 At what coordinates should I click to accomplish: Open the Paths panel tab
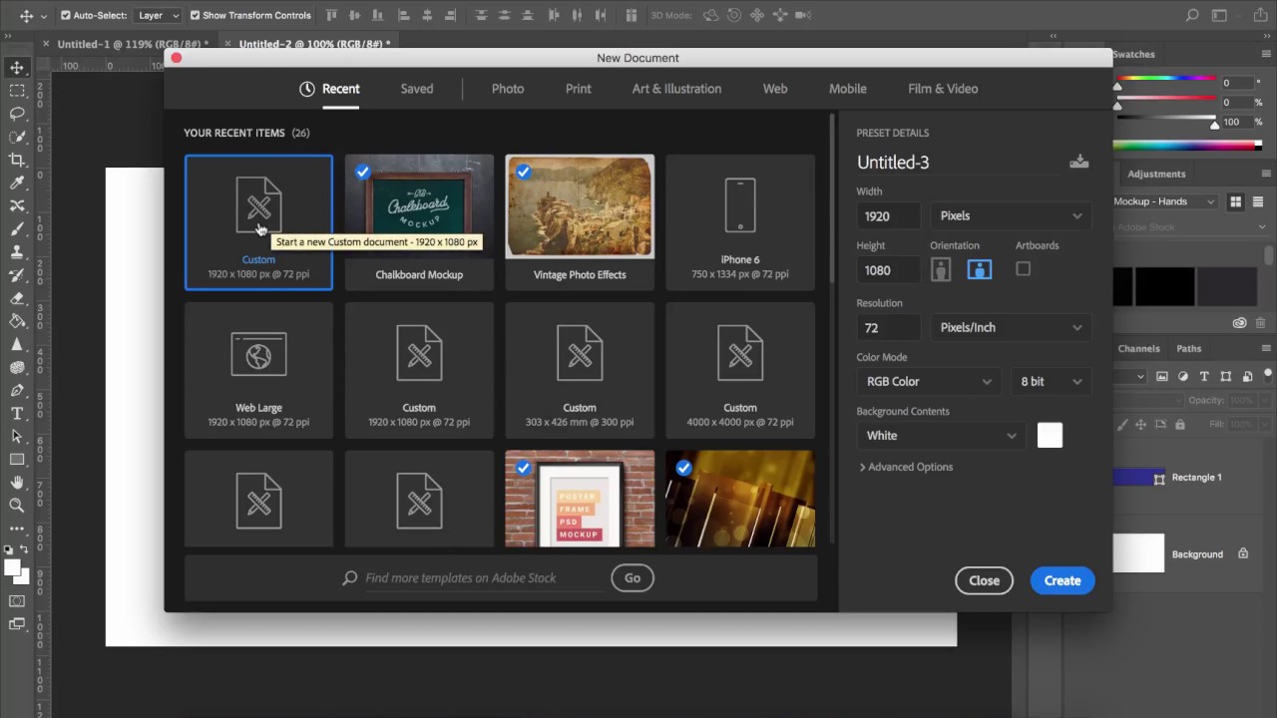(x=1189, y=349)
